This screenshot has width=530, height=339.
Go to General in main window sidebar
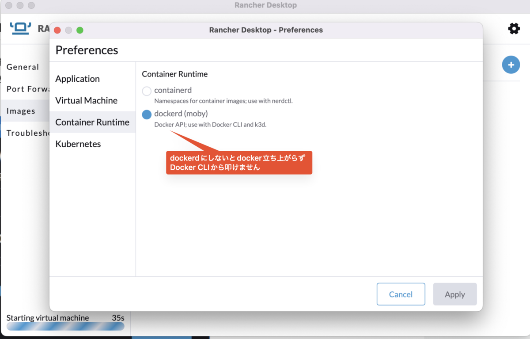coord(23,67)
